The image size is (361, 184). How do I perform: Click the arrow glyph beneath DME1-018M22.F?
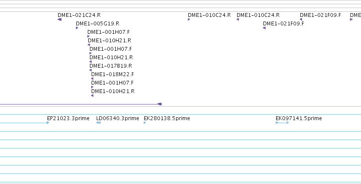tap(92, 79)
